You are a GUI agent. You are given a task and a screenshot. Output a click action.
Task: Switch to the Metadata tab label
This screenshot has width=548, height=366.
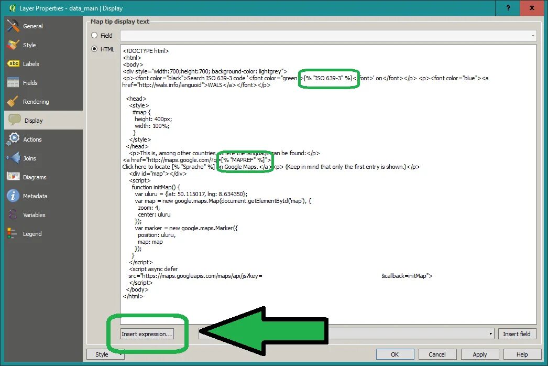pyautogui.click(x=35, y=196)
